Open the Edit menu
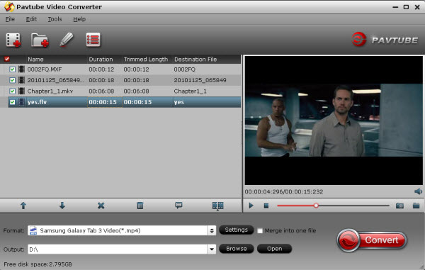Viewport: 425px width, 270px height. pos(31,19)
